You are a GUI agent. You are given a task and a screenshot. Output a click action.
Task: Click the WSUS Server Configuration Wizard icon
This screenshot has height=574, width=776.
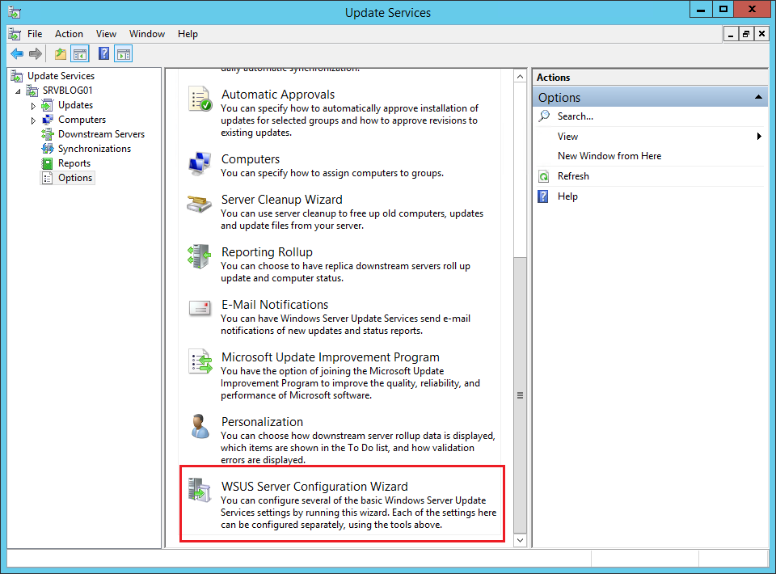click(x=200, y=490)
